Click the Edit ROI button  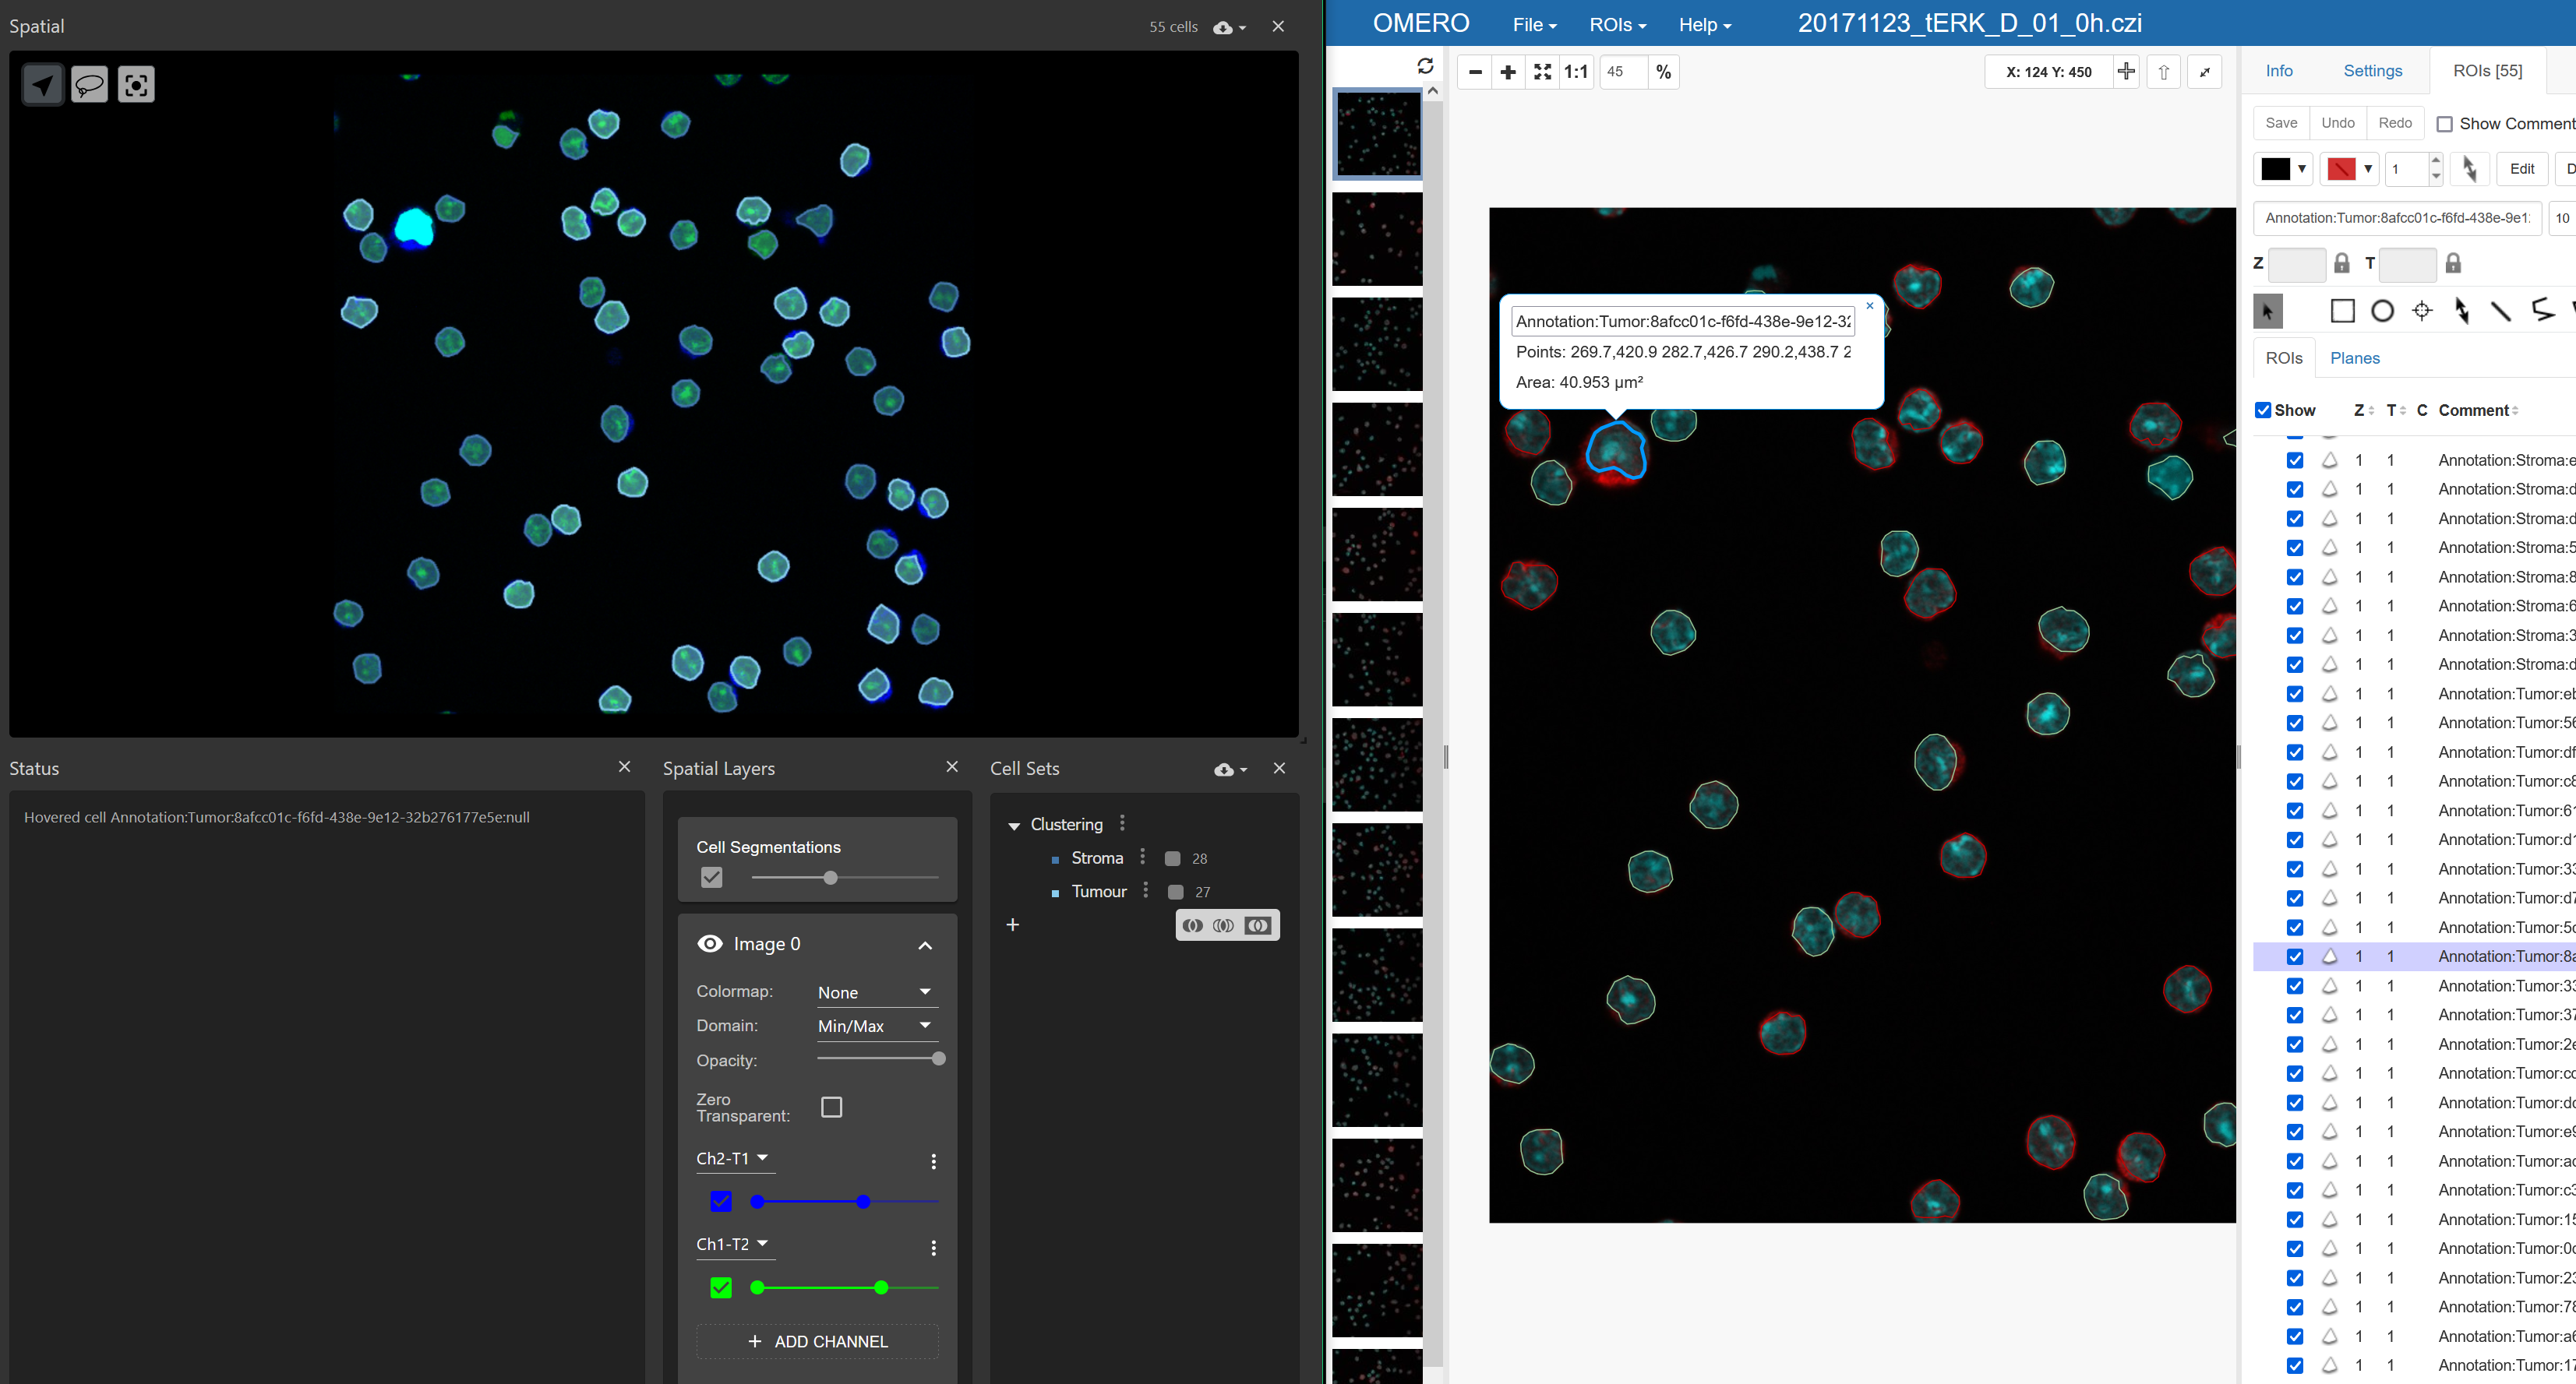(x=2522, y=169)
